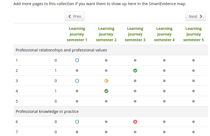Go to previous pages with Prev button
Viewport: 210px width, 136px height.
pyautogui.click(x=75, y=16)
